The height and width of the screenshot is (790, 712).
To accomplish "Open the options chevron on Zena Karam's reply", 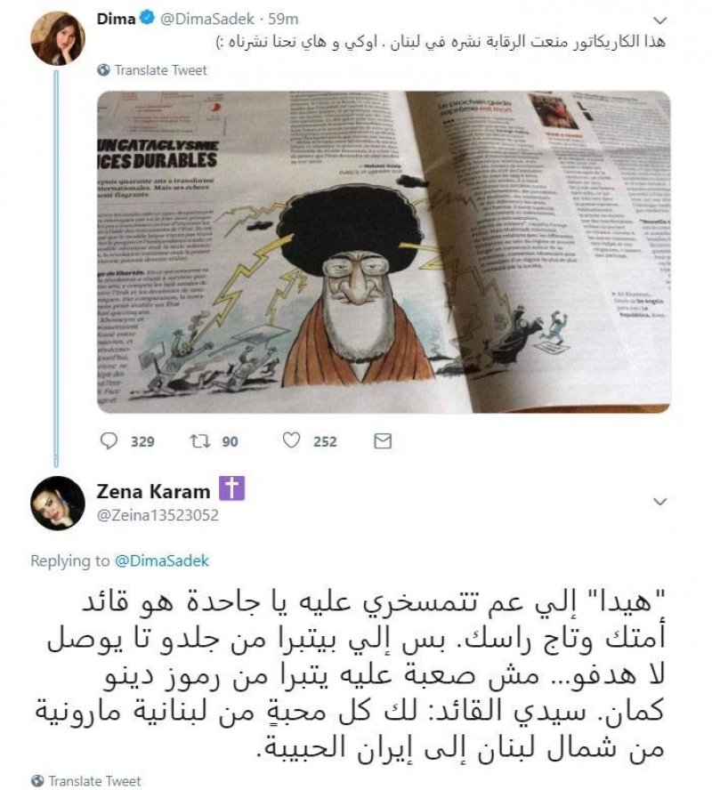I will point(659,502).
